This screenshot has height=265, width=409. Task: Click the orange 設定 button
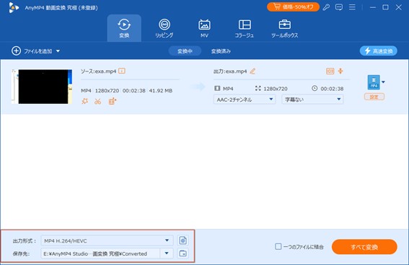click(374, 97)
